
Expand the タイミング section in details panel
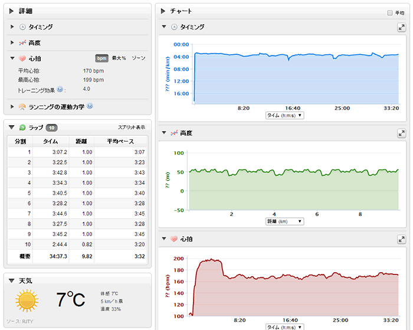14,27
